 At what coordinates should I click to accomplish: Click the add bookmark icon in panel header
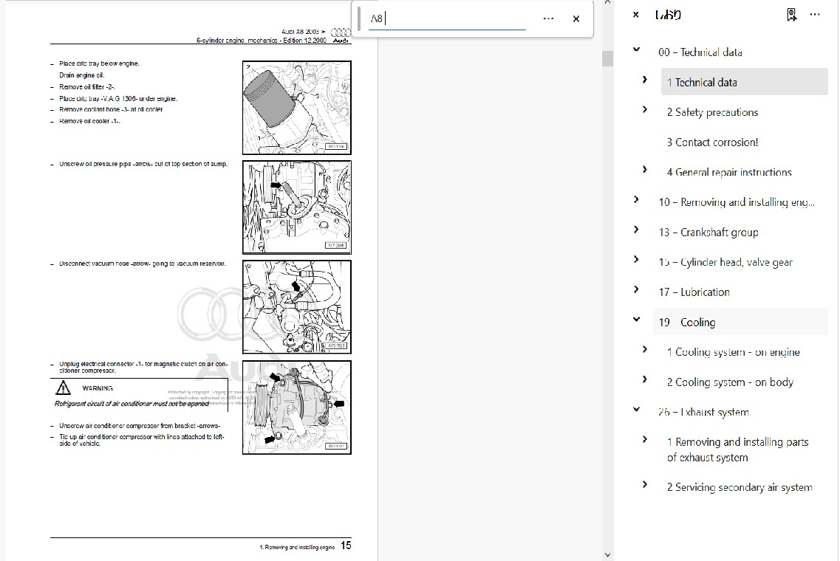791,15
